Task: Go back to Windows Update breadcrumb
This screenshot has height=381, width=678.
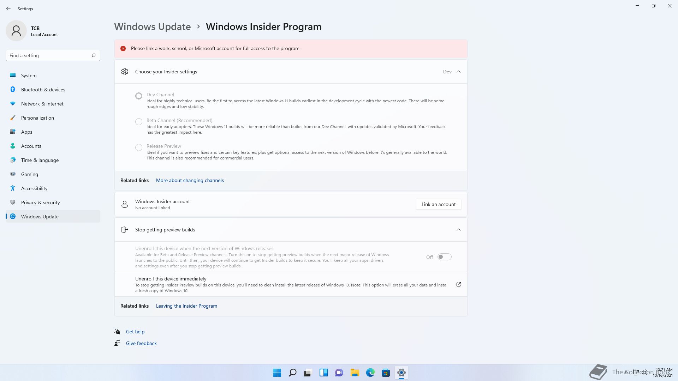Action: (153, 26)
